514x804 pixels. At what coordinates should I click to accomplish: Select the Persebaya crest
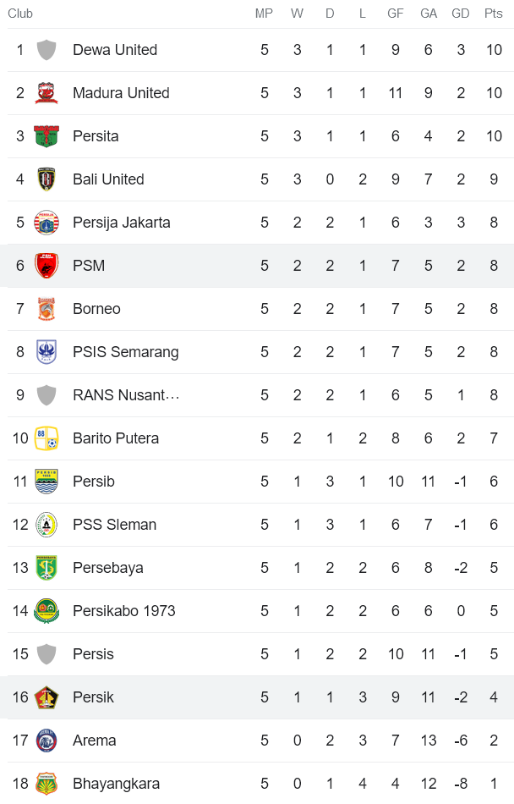click(x=46, y=567)
